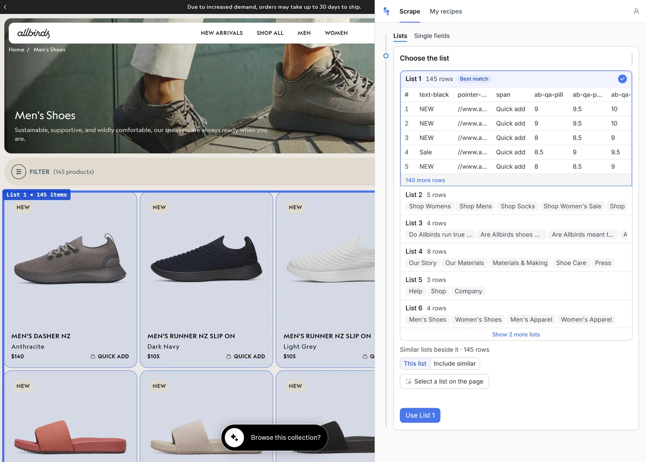Open the red slide sandal product image
The height and width of the screenshot is (462, 646).
pos(70,437)
